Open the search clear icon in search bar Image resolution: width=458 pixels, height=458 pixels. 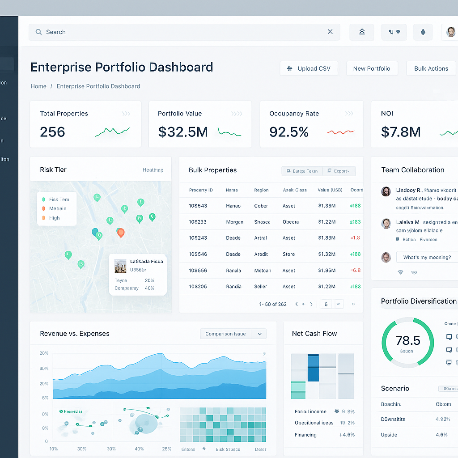coord(330,32)
